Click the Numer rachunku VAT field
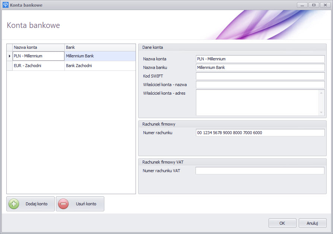Viewport: 333px width, 234px height. tap(260, 171)
